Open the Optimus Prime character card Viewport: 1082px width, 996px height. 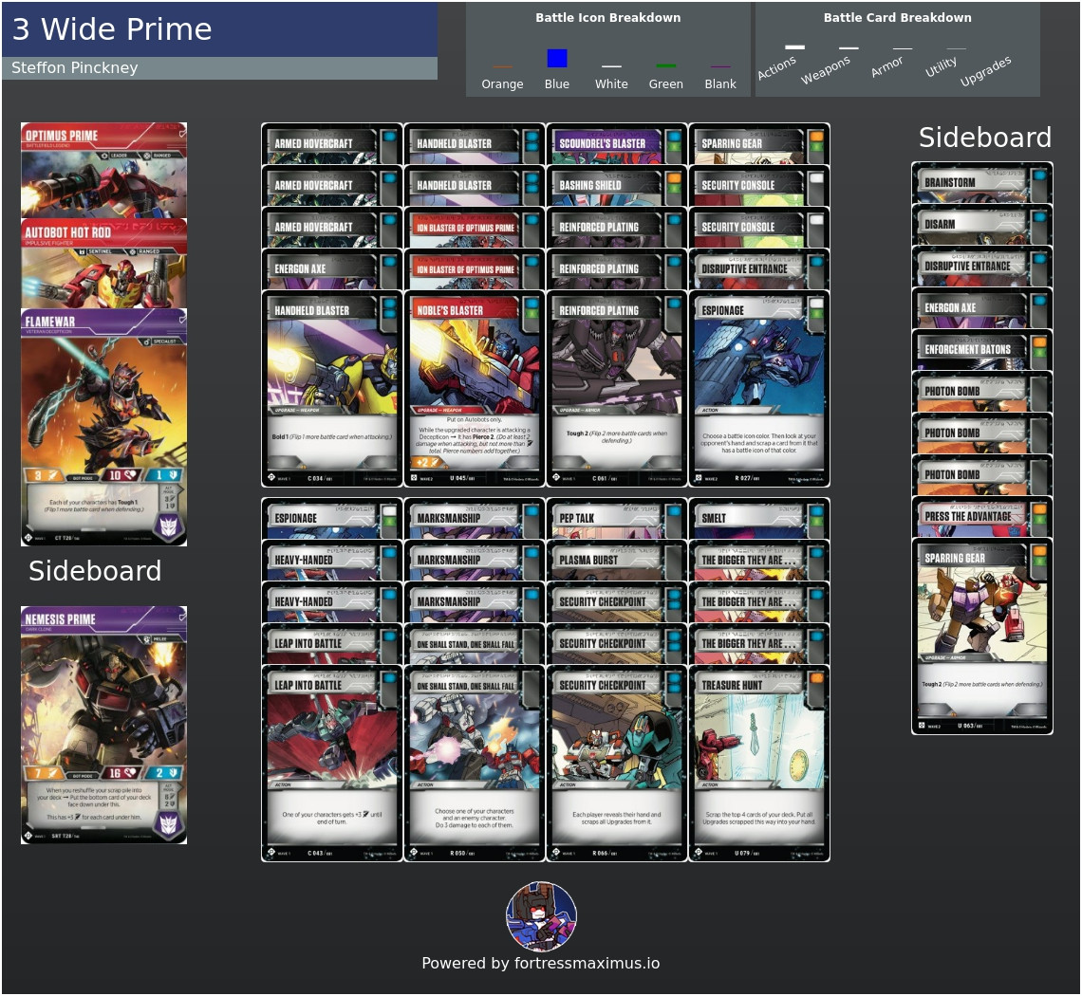coord(103,171)
